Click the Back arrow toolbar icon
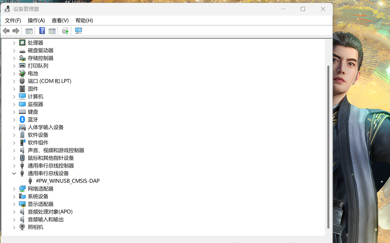 [6, 31]
